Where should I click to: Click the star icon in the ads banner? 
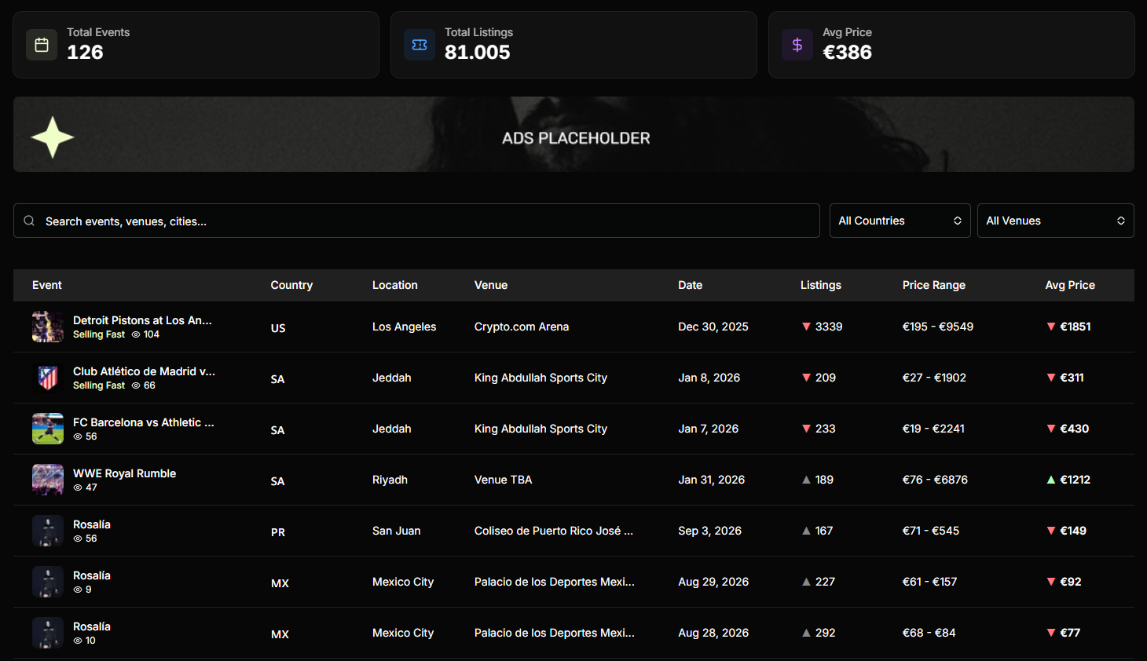52,137
